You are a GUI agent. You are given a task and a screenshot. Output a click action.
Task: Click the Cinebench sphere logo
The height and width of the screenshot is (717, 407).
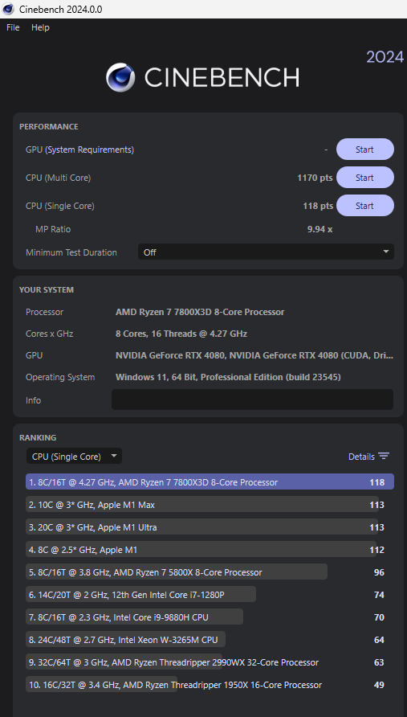[x=120, y=78]
